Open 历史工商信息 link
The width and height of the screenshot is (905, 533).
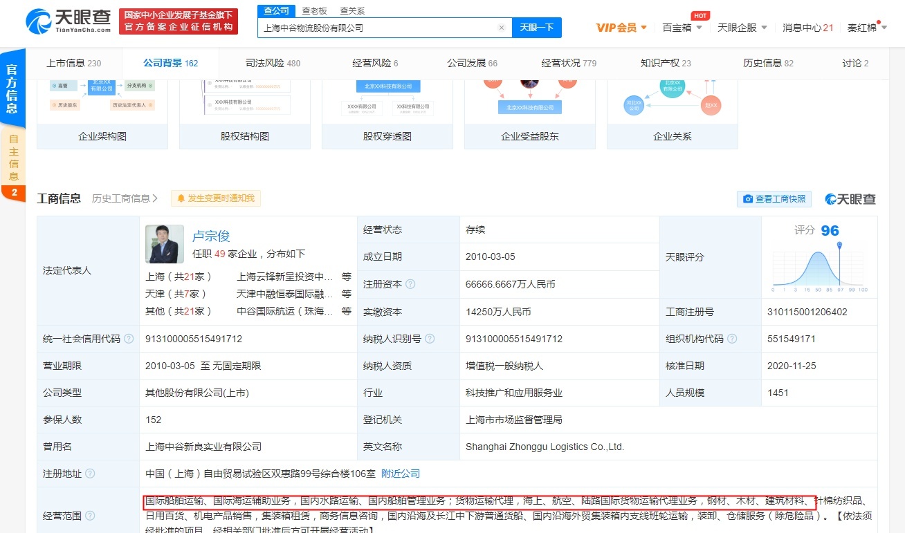coord(125,198)
